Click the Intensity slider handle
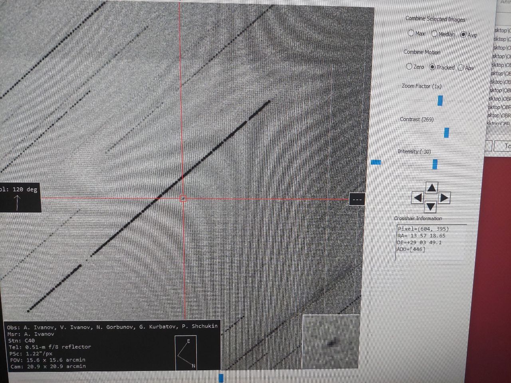 [x=435, y=164]
